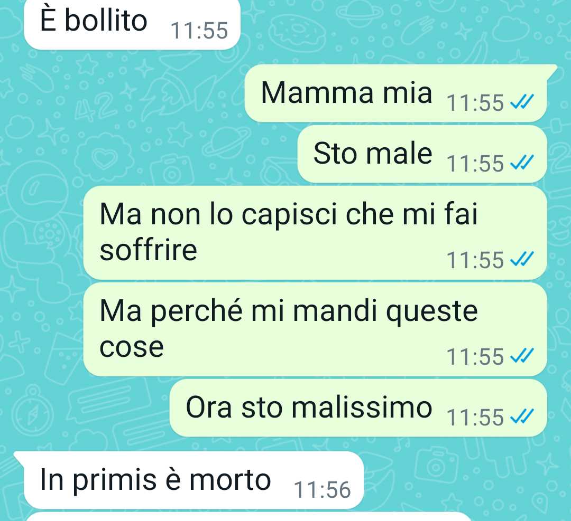Tap the 'Ma perché mi mandi queste cose' message
This screenshot has height=521, width=571.
[315, 329]
